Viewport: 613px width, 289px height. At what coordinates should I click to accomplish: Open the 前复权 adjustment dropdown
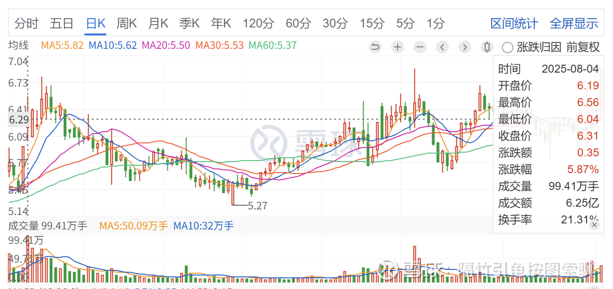tap(583, 47)
